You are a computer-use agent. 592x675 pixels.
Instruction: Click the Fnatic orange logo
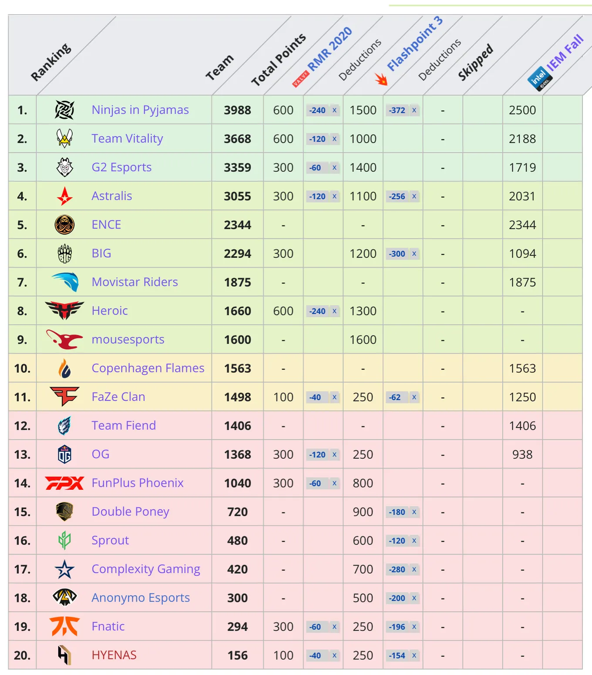[64, 626]
